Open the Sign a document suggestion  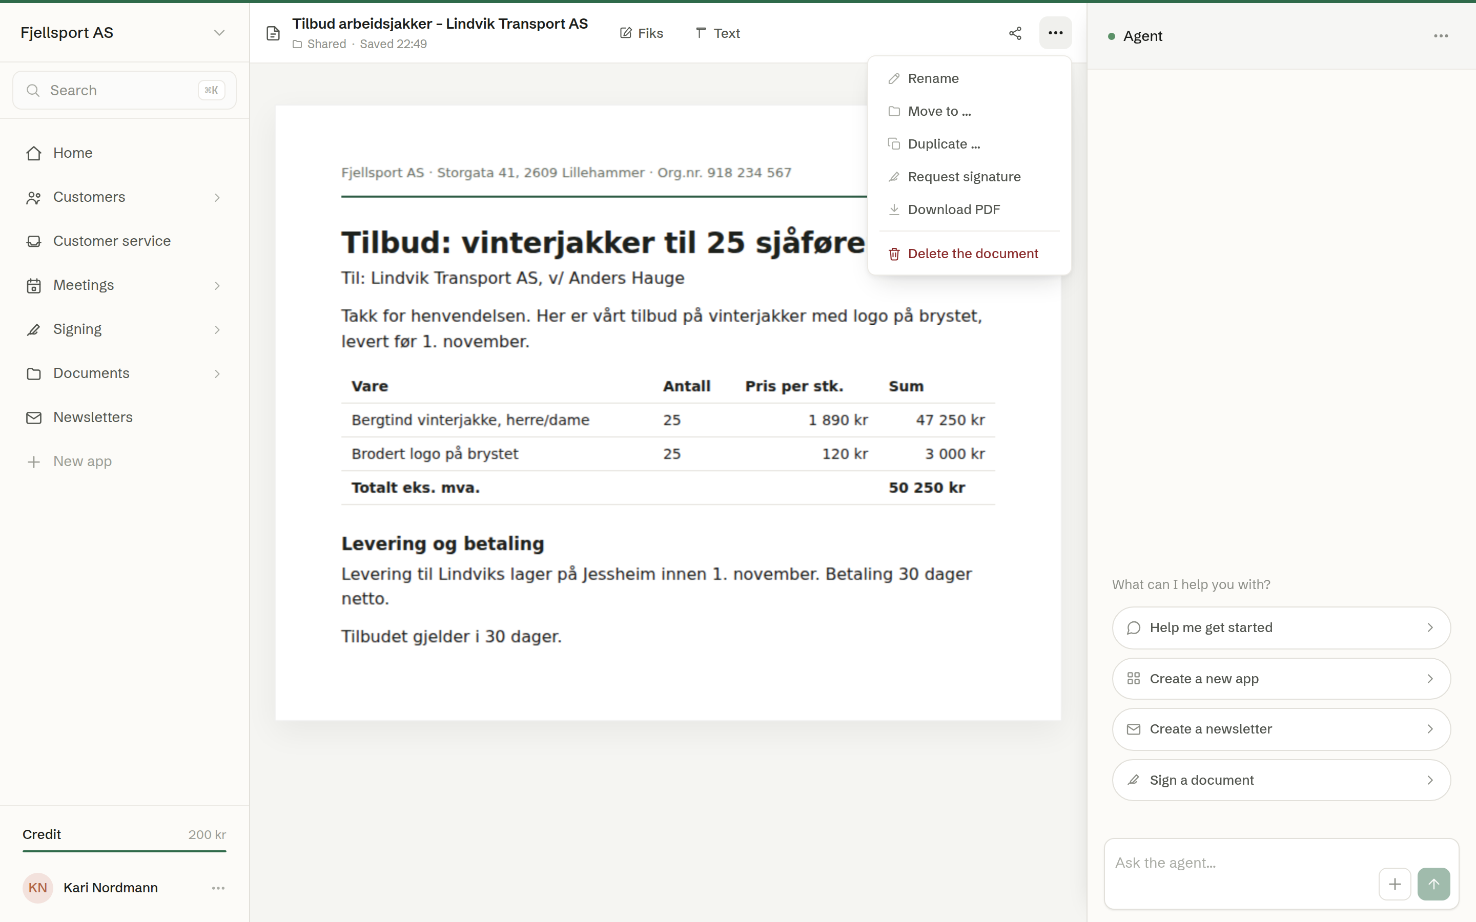[x=1281, y=780]
